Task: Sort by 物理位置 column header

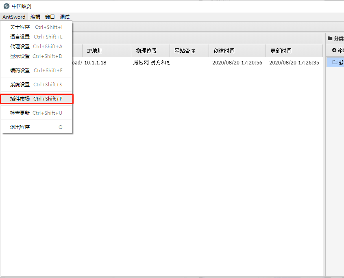Action: point(150,51)
